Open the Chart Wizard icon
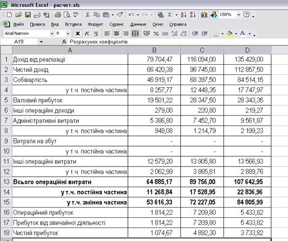 204,15
